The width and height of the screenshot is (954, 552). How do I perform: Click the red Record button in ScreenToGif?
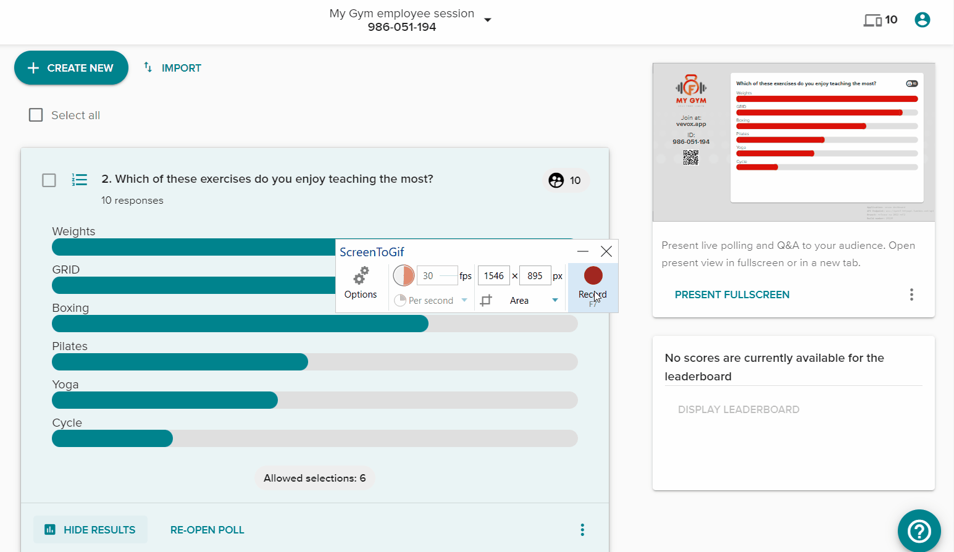click(x=593, y=275)
